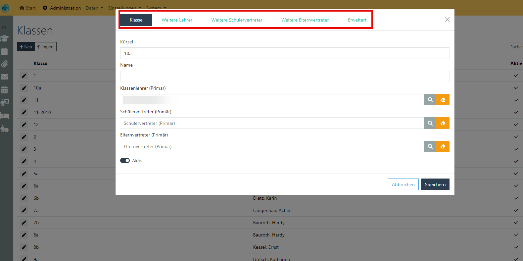The image size is (523, 261).
Task: Edit class 8b with pencil icon
Action: [x=24, y=247]
